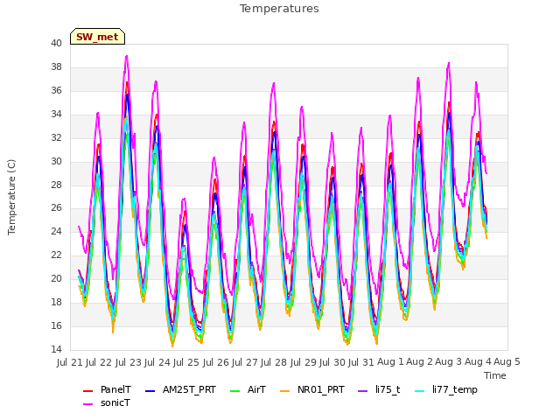
Task: Click the red PanelT legend swatch
Action: click(x=87, y=391)
